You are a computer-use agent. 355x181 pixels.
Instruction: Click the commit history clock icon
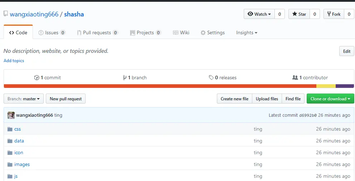click(37, 77)
